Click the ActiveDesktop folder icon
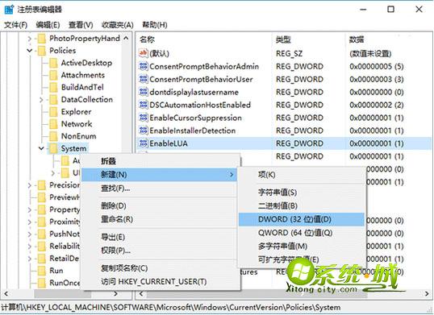Screen dimensions: 434x315 [x=53, y=63]
